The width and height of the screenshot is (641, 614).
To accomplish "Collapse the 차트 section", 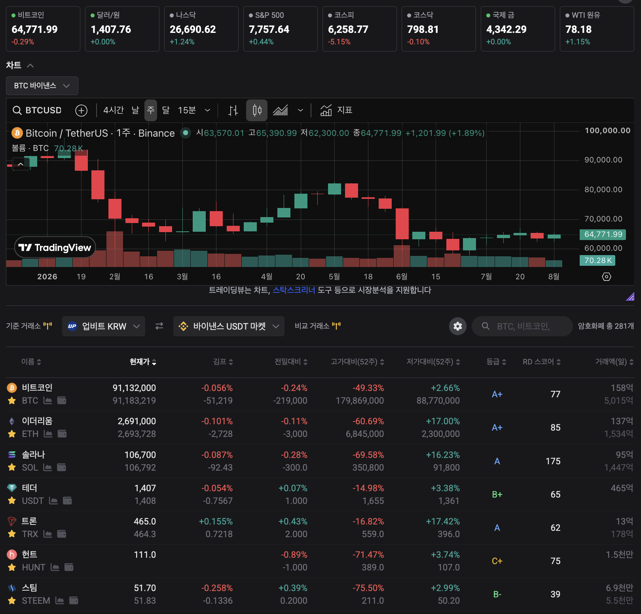I will [x=30, y=65].
